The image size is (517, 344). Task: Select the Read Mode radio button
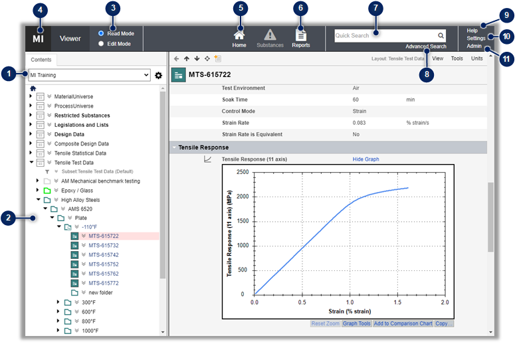coord(101,33)
